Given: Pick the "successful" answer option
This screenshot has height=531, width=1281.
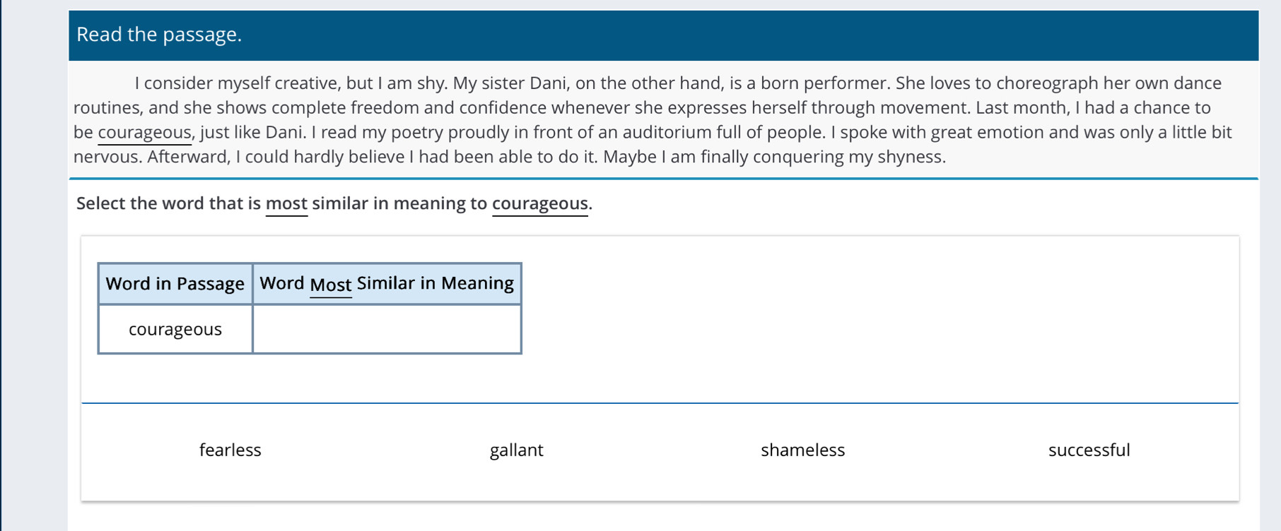Looking at the screenshot, I should [1089, 450].
